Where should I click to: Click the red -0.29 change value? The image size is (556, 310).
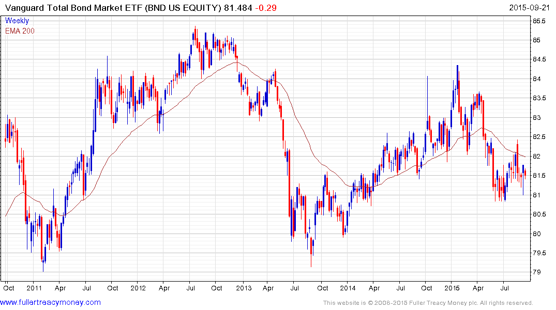coord(266,7)
